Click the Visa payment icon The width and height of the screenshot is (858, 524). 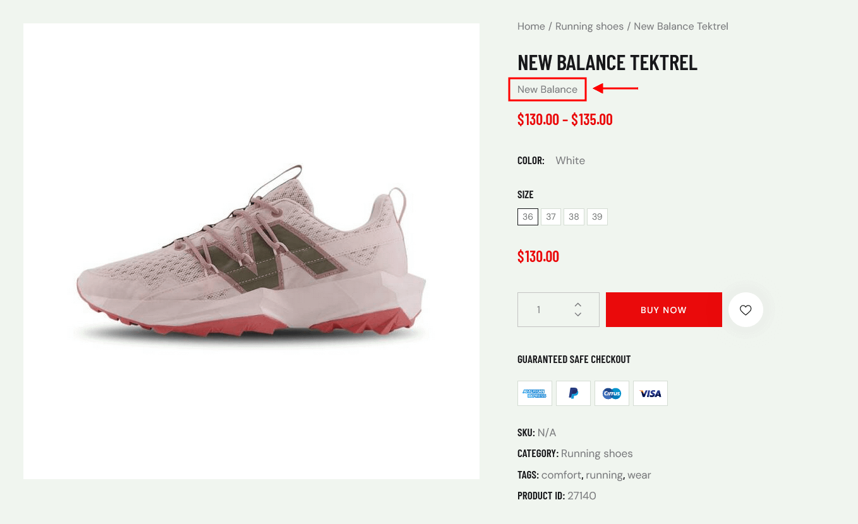coord(650,393)
